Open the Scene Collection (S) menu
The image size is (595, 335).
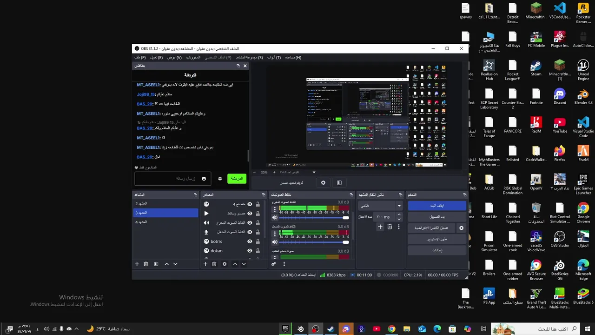[x=249, y=57]
